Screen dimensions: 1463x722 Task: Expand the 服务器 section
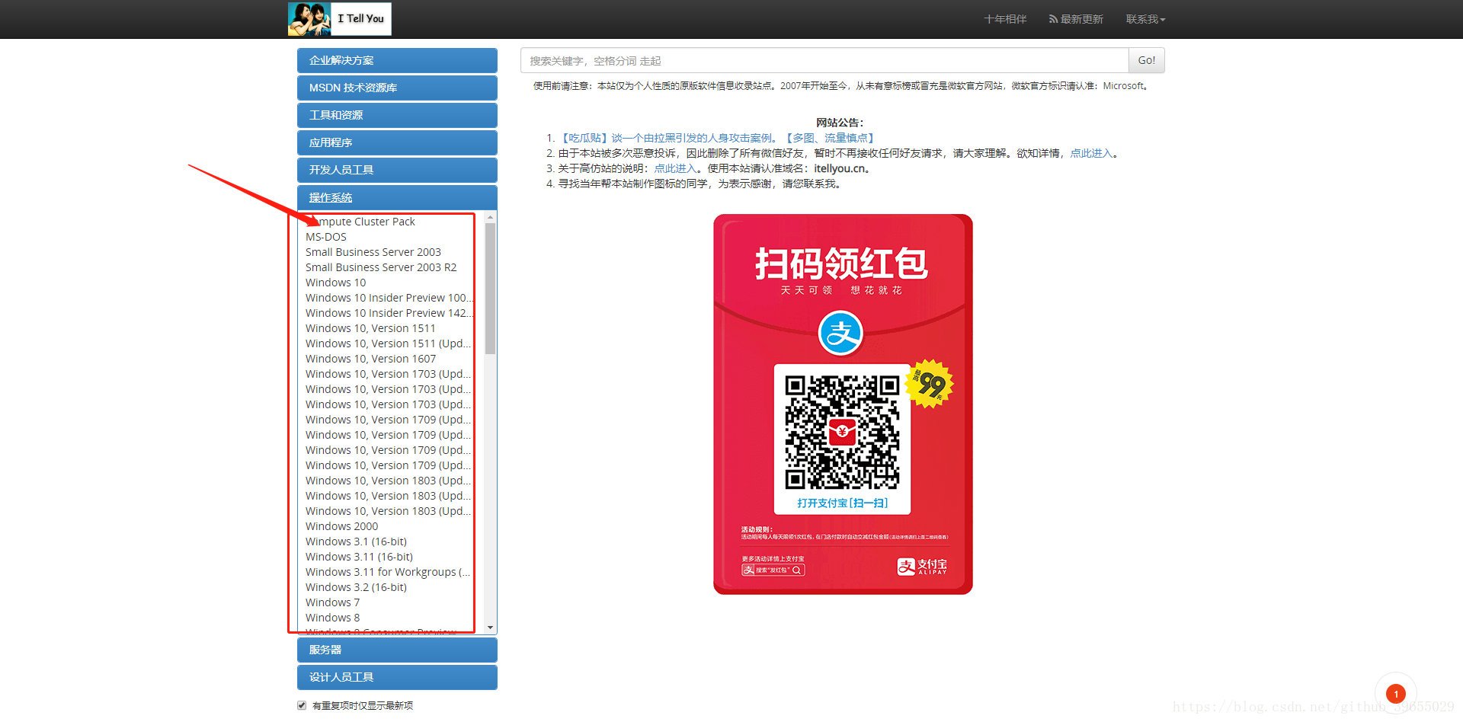point(397,650)
